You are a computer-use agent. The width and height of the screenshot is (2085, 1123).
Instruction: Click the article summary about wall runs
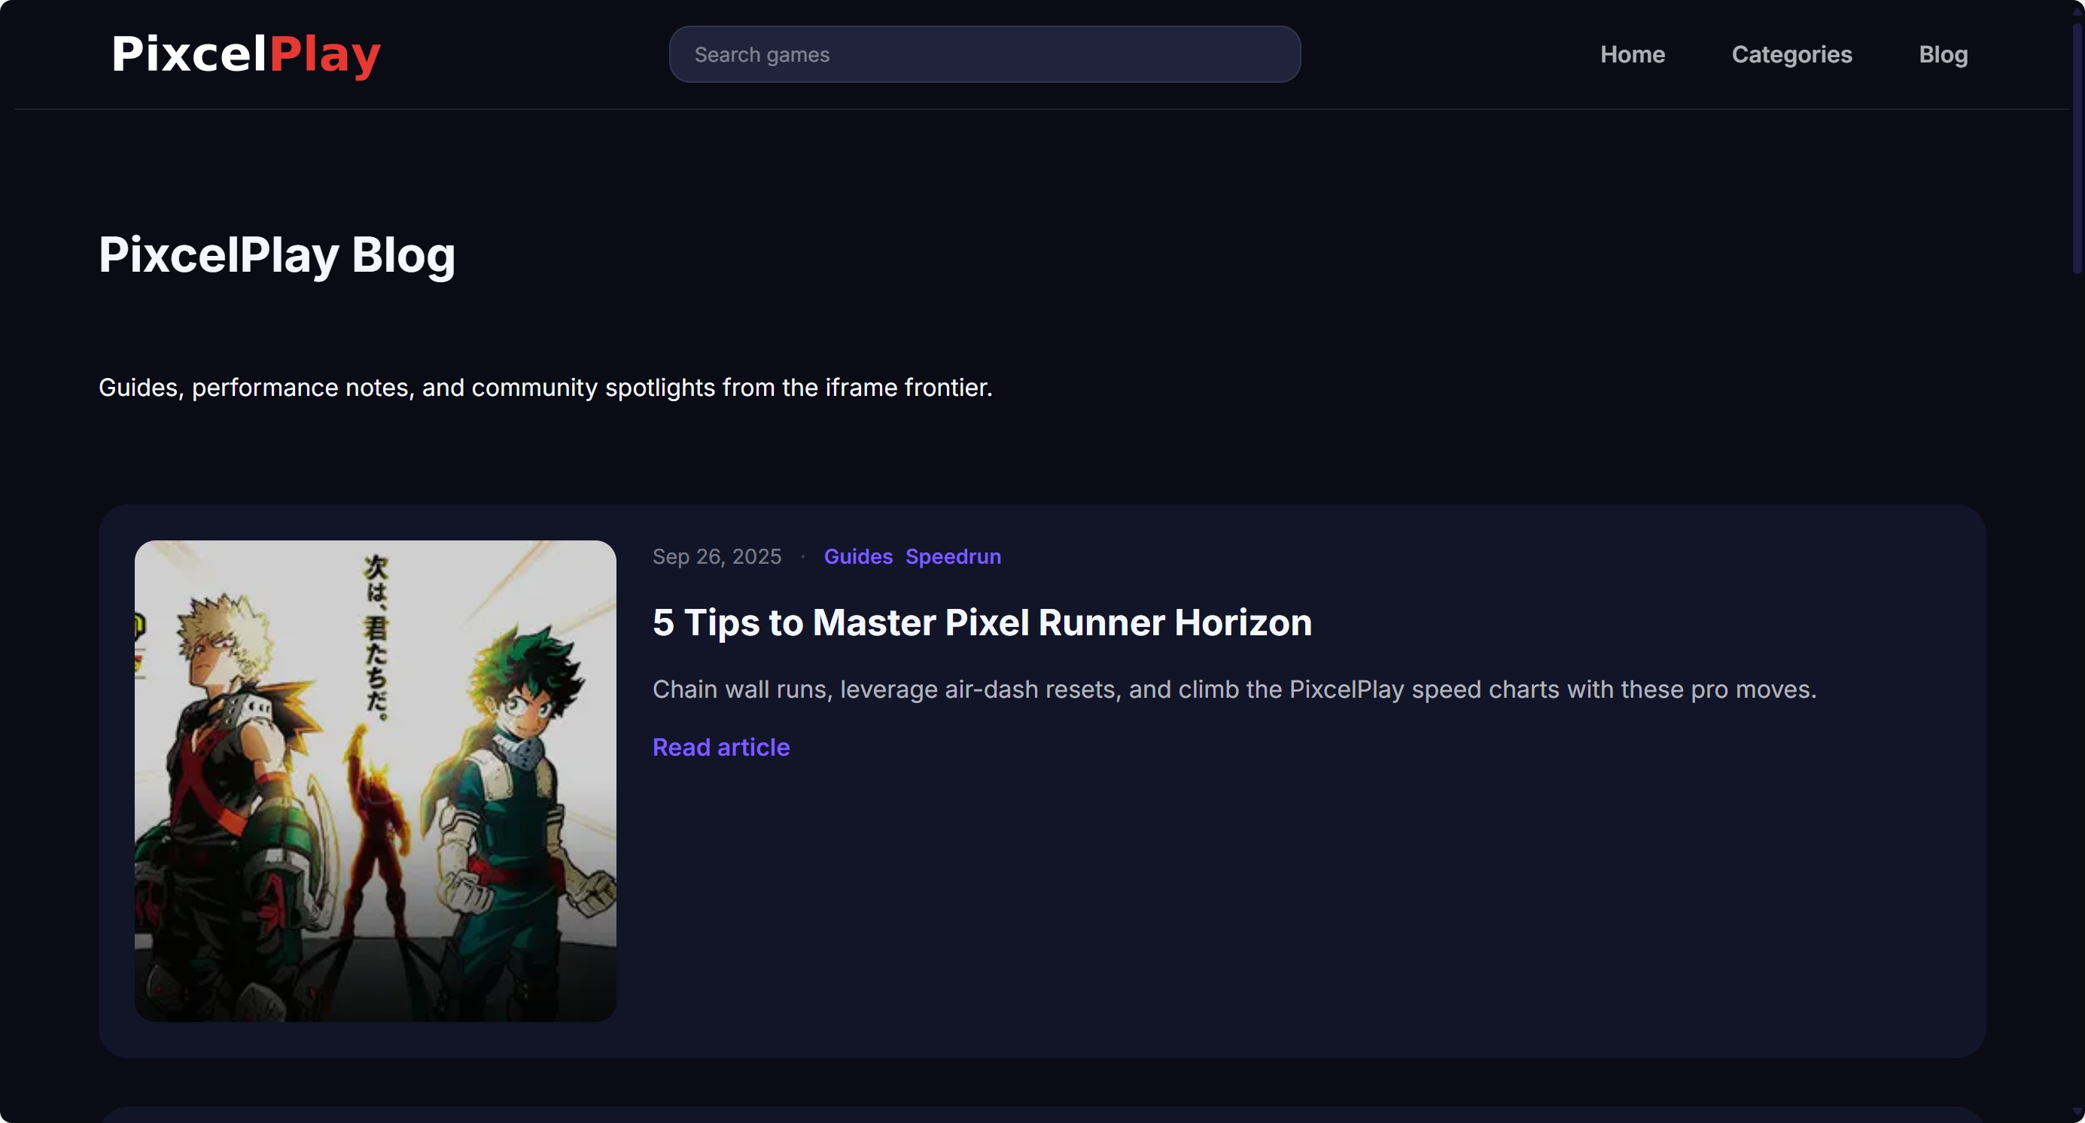click(1234, 689)
